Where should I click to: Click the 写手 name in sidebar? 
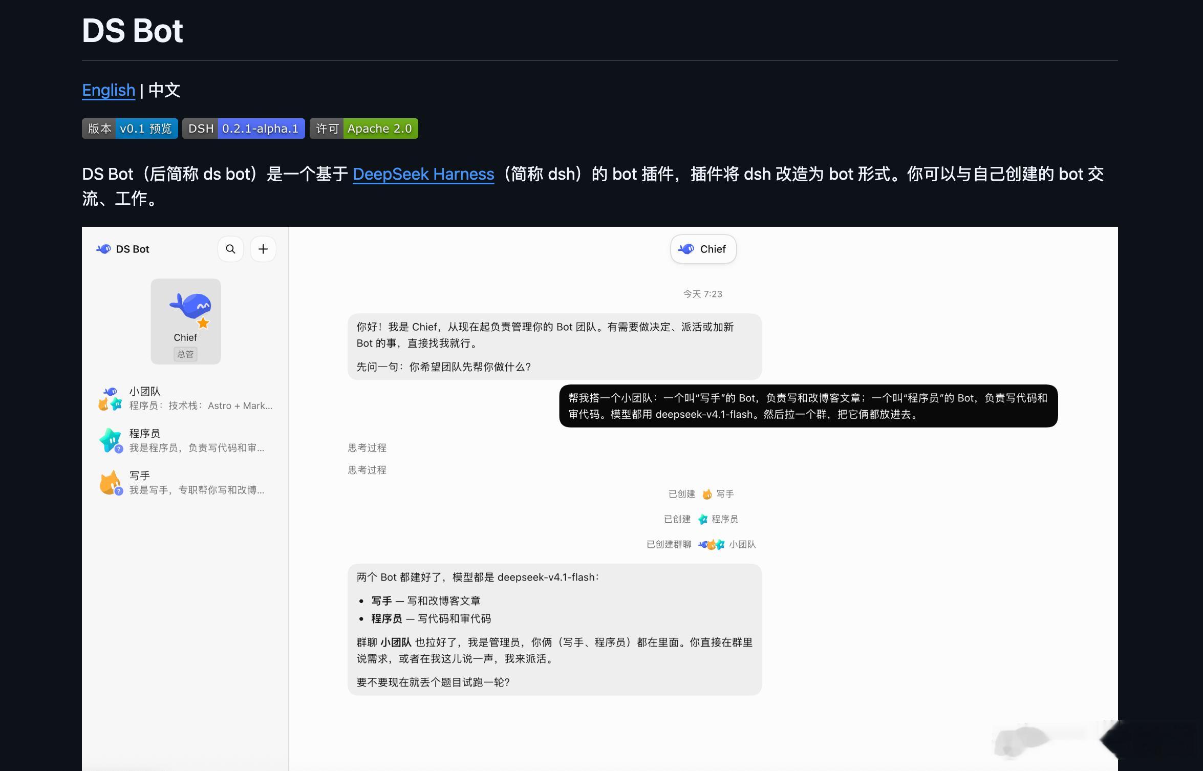140,476
